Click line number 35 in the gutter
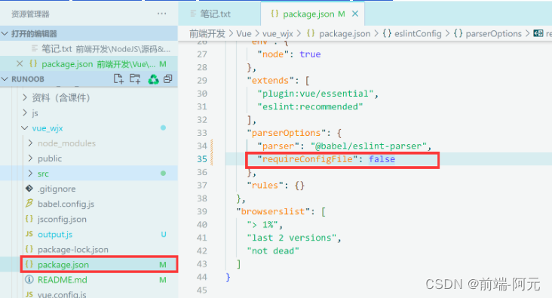The width and height of the screenshot is (552, 298). click(x=202, y=159)
